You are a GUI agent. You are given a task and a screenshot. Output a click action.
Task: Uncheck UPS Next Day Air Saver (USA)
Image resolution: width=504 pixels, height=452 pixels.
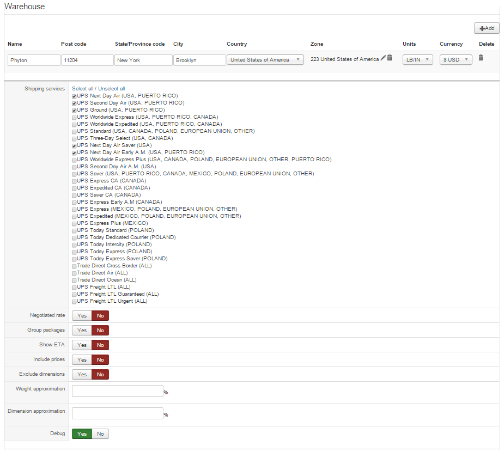coord(74,146)
